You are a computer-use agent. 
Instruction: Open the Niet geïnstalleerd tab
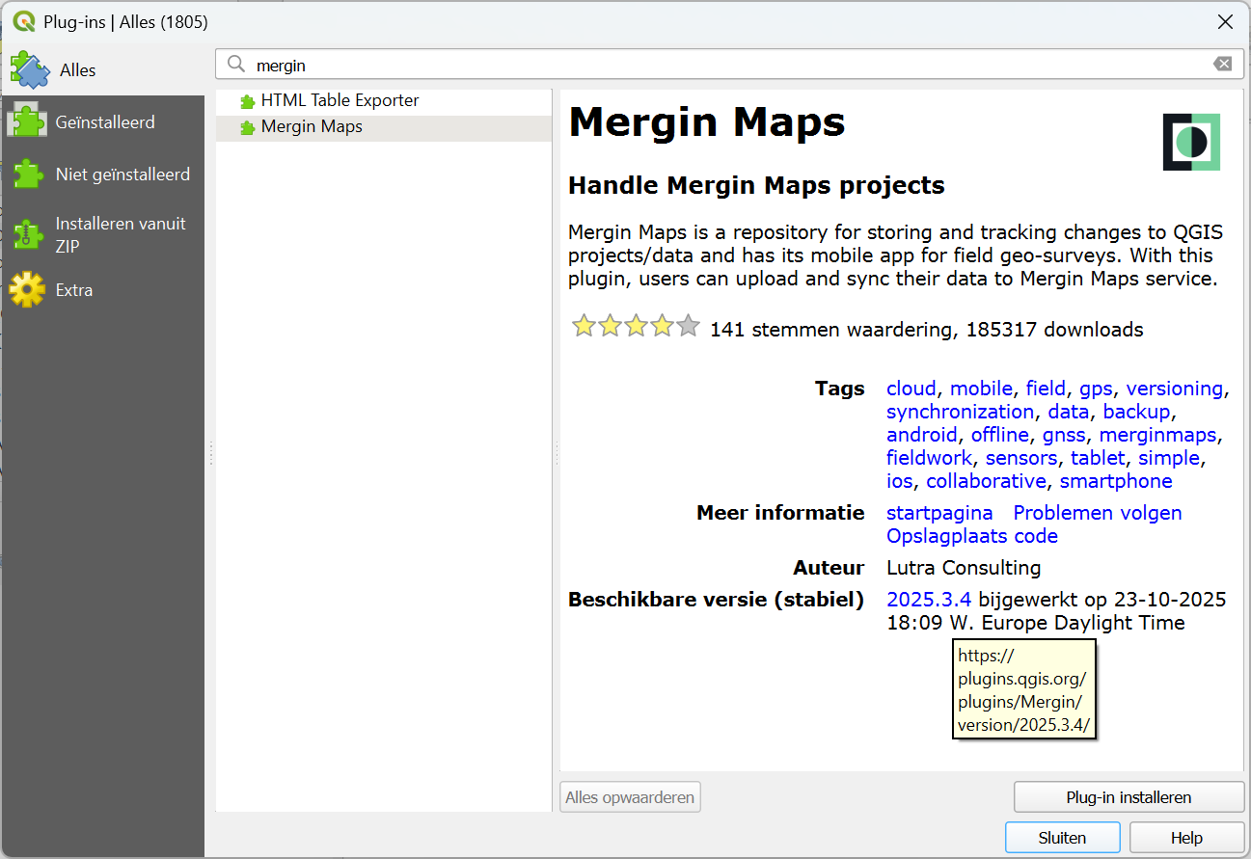coord(122,174)
